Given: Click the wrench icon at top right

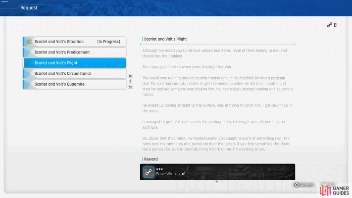Looking at the screenshot, I should [329, 25].
